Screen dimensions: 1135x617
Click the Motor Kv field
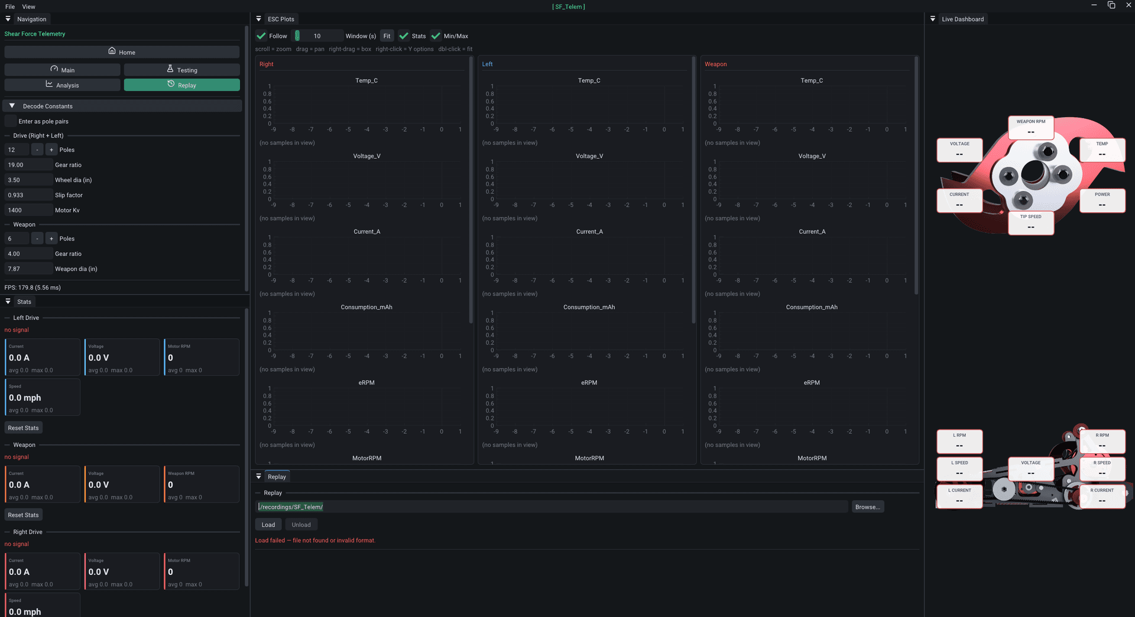coord(28,210)
